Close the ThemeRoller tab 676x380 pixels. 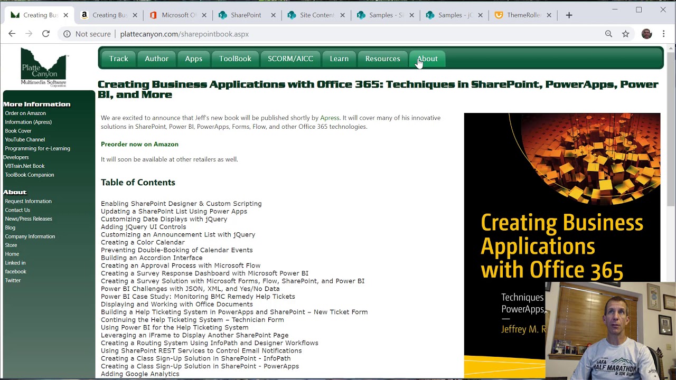(549, 15)
